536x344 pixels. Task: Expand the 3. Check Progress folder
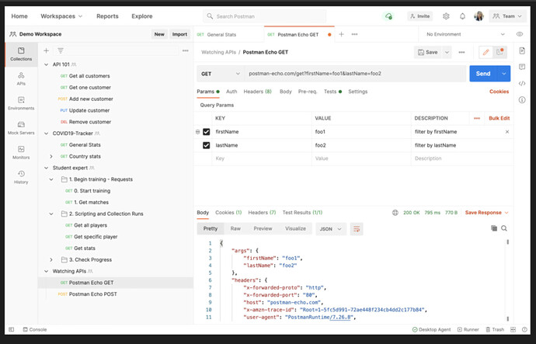click(x=51, y=259)
